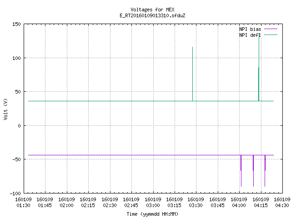Select the filename text 'E_RT20160109013310.sfduZ'
This screenshot has width=291, height=218.
click(152, 15)
